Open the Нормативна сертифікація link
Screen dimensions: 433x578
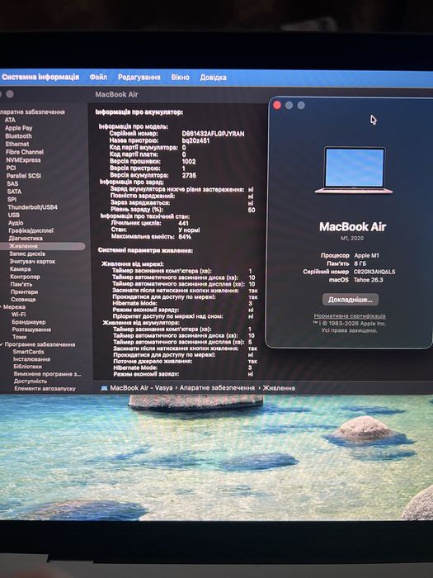coord(350,316)
